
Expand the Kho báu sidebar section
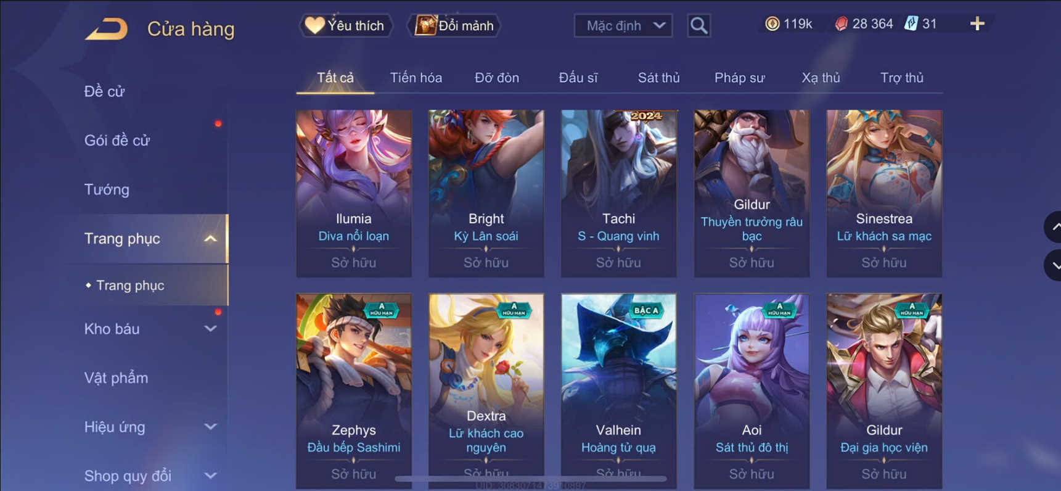pyautogui.click(x=210, y=329)
